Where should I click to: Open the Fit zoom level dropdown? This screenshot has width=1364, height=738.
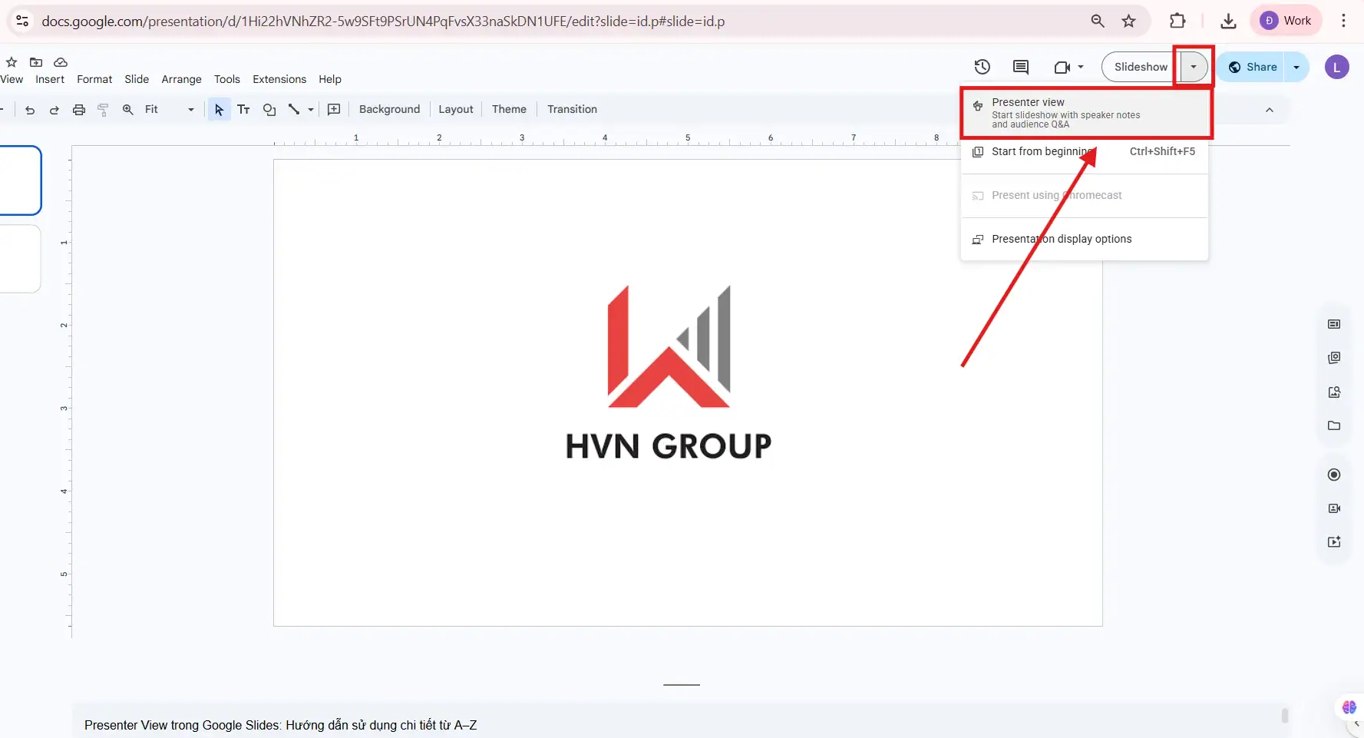click(x=169, y=110)
